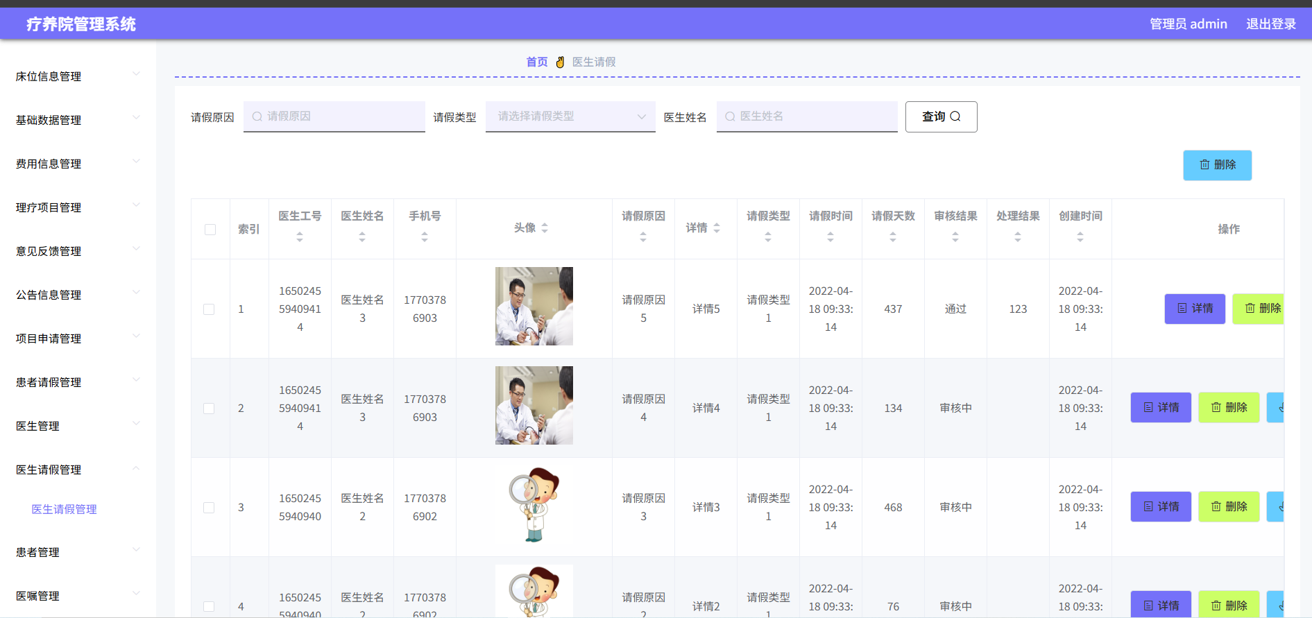The height and width of the screenshot is (618, 1312).
Task: Click the blue bulk 删除 button
Action: point(1217,165)
